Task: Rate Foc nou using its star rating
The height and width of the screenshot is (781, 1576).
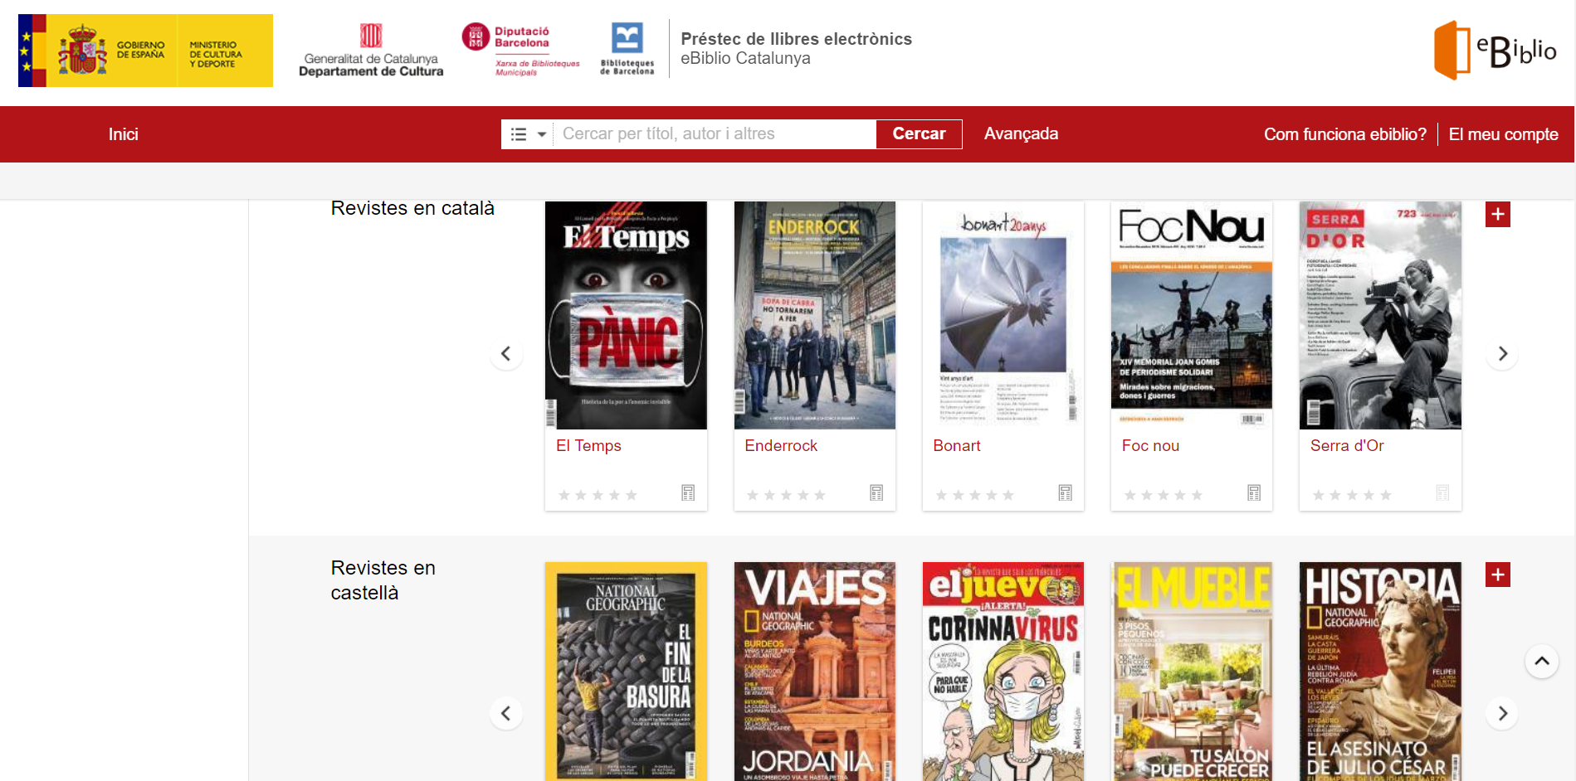Action: [1163, 495]
